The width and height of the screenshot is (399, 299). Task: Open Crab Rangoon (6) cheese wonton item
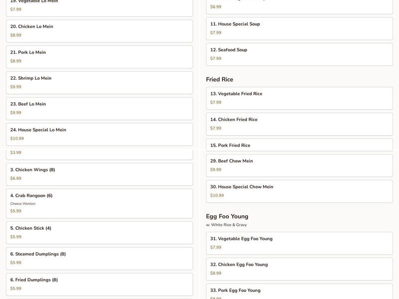coord(99,203)
